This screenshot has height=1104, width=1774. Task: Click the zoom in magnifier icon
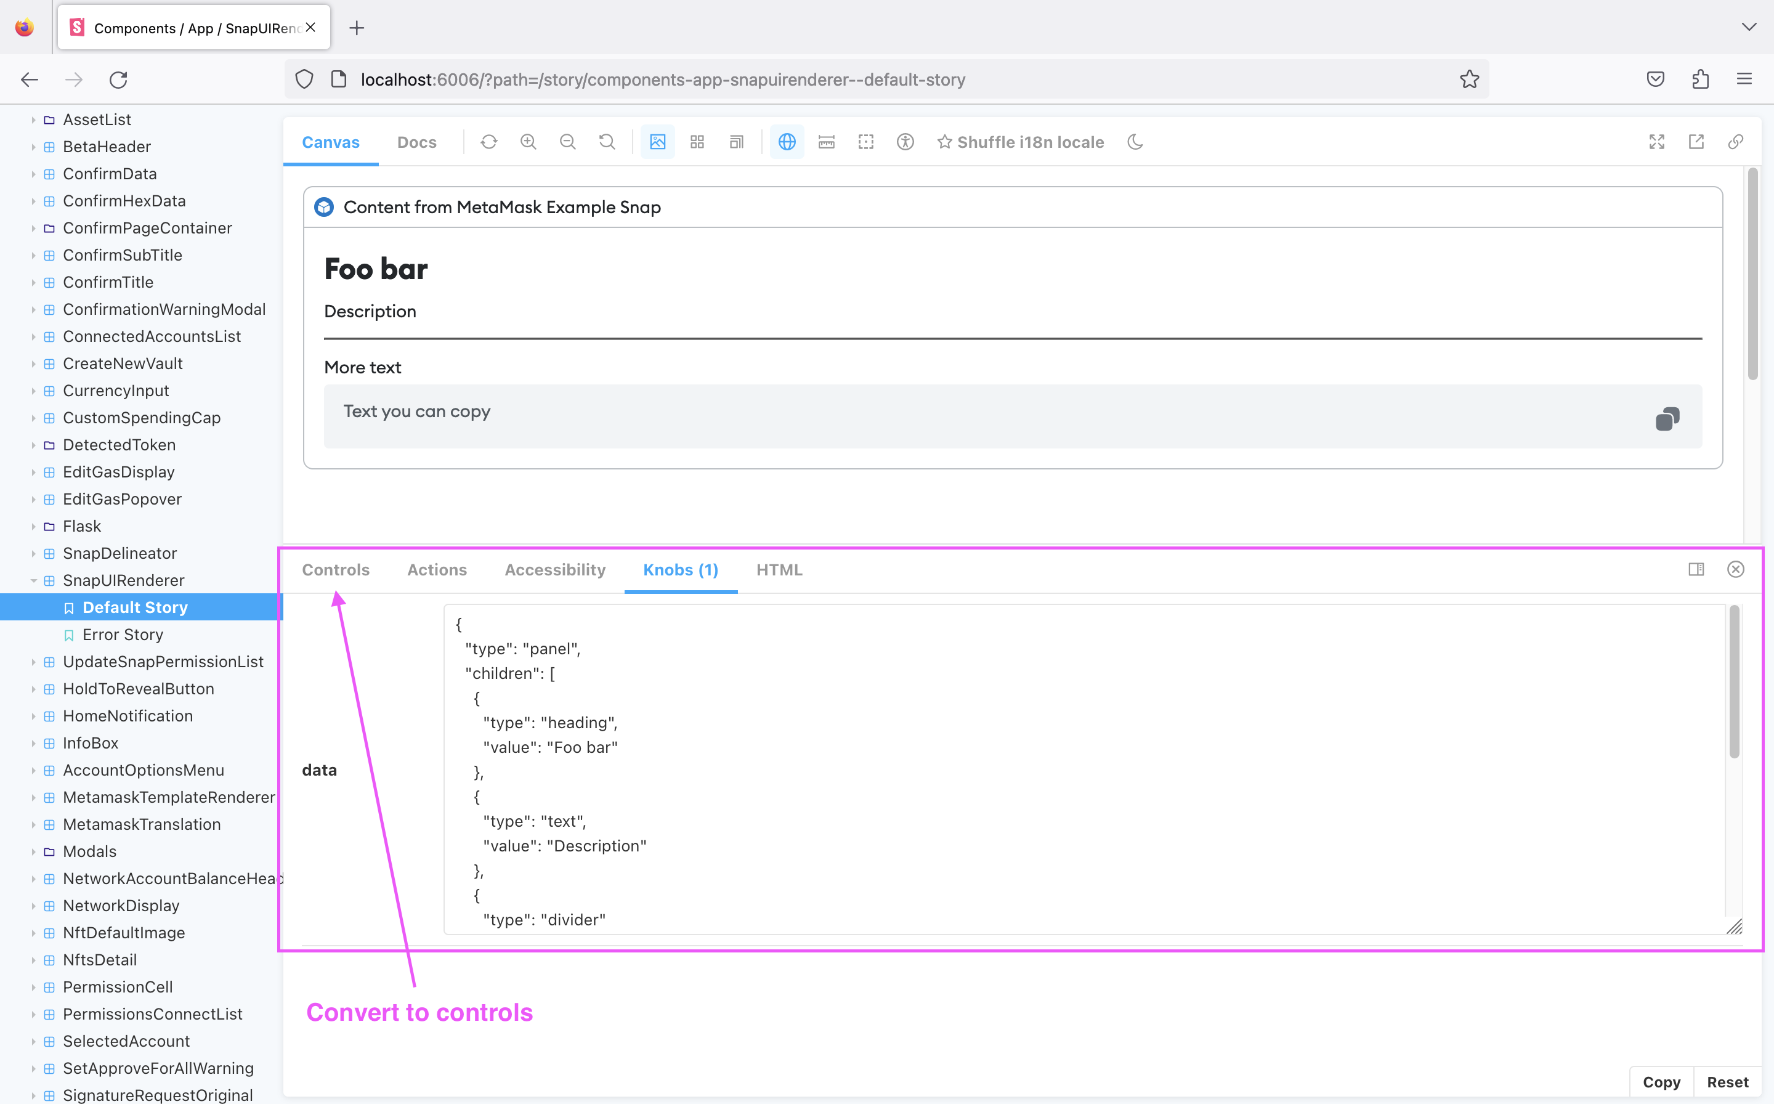pos(528,142)
